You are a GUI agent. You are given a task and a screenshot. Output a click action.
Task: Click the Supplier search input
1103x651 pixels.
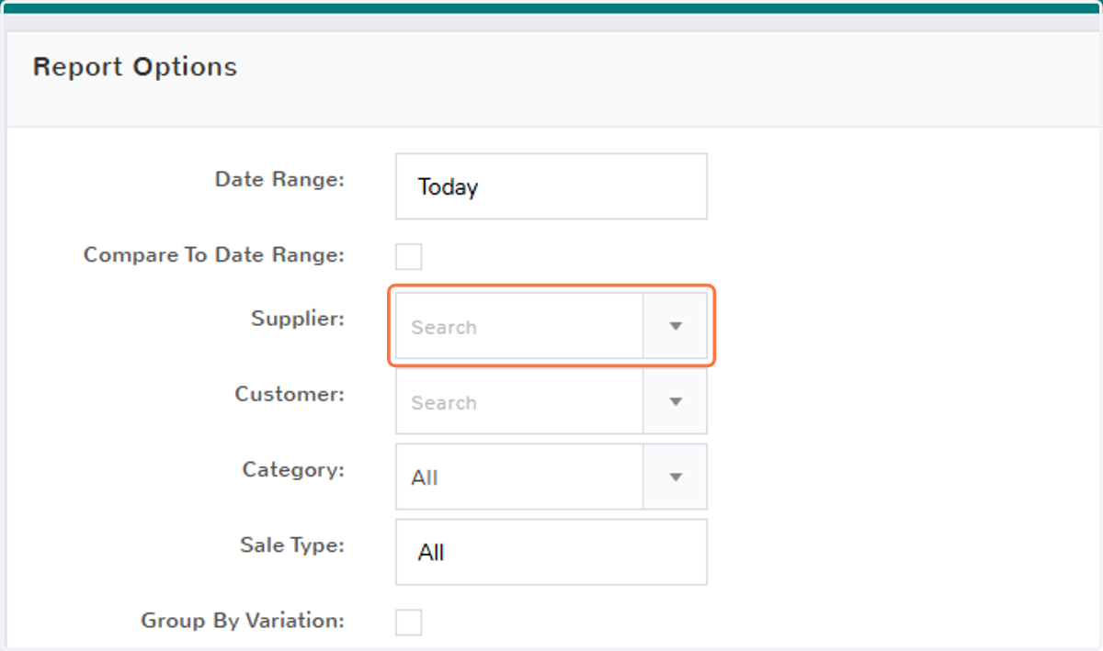(519, 326)
